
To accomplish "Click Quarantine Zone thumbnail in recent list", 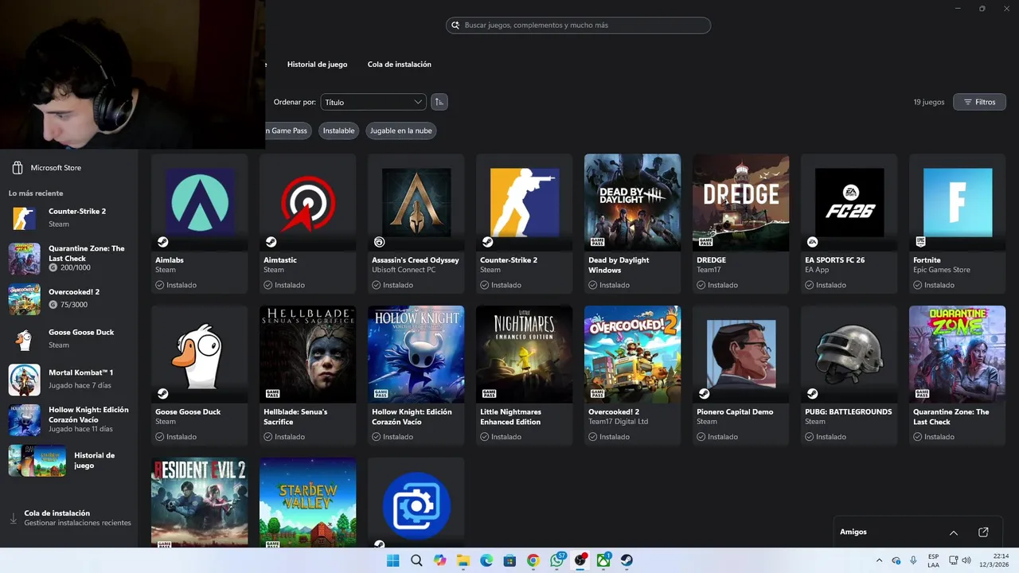I will pyautogui.click(x=25, y=258).
